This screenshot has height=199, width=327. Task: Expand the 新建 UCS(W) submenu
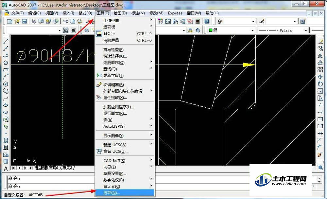click(x=125, y=145)
